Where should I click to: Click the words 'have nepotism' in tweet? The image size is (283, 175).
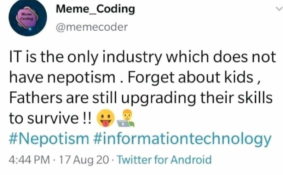pyautogui.click(x=62, y=78)
